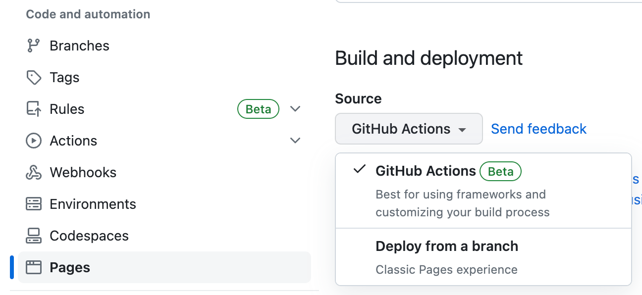Open the Pages settings entry
Viewport: 642px width, 295px height.
click(69, 267)
